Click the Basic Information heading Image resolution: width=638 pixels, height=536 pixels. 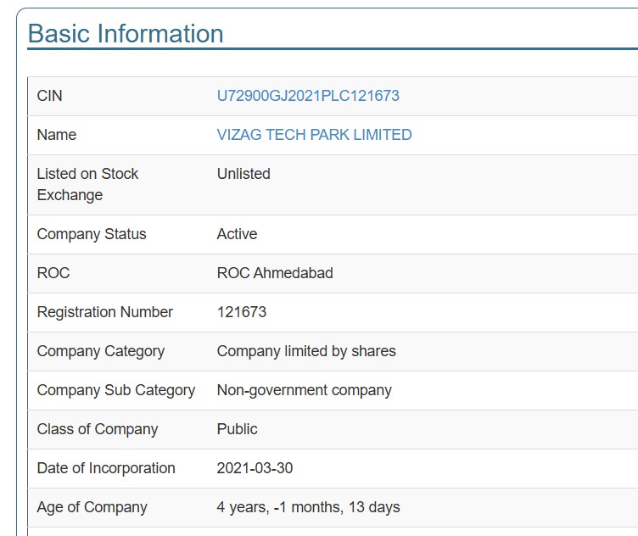pyautogui.click(x=126, y=33)
